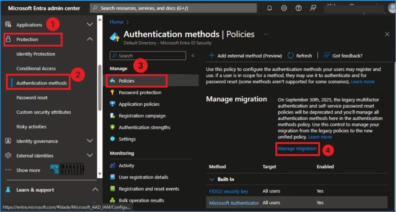Click the top search resources field

[x=173, y=8]
